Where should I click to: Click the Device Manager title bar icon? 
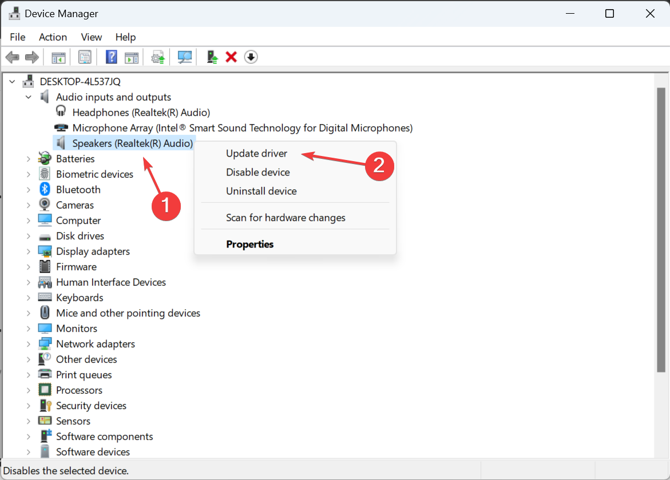pos(14,14)
